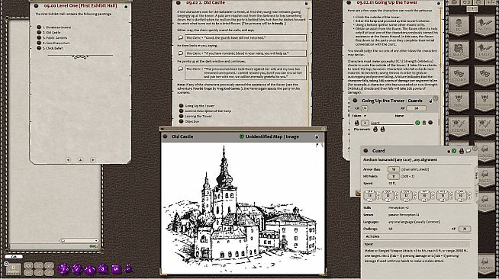This screenshot has width=499, height=279.
Task: Toggle lock on Old Castle image window
Action: (317, 136)
